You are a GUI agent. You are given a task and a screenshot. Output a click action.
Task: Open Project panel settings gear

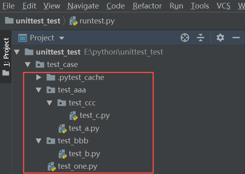[220, 38]
